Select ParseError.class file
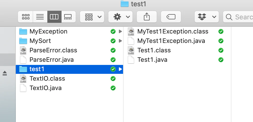The height and width of the screenshot is (122, 253). (53, 50)
